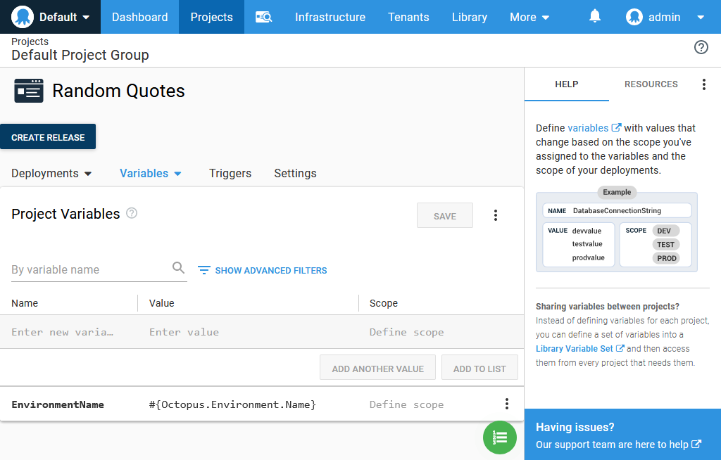Expand the admin account dropdown arrow

tap(701, 18)
